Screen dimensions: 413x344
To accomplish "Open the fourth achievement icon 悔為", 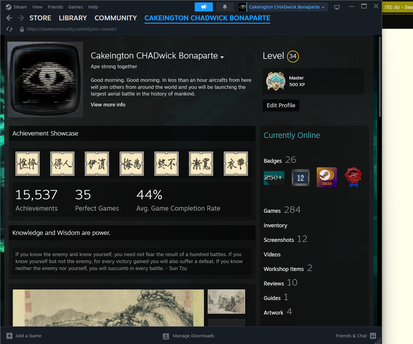I will pos(132,164).
